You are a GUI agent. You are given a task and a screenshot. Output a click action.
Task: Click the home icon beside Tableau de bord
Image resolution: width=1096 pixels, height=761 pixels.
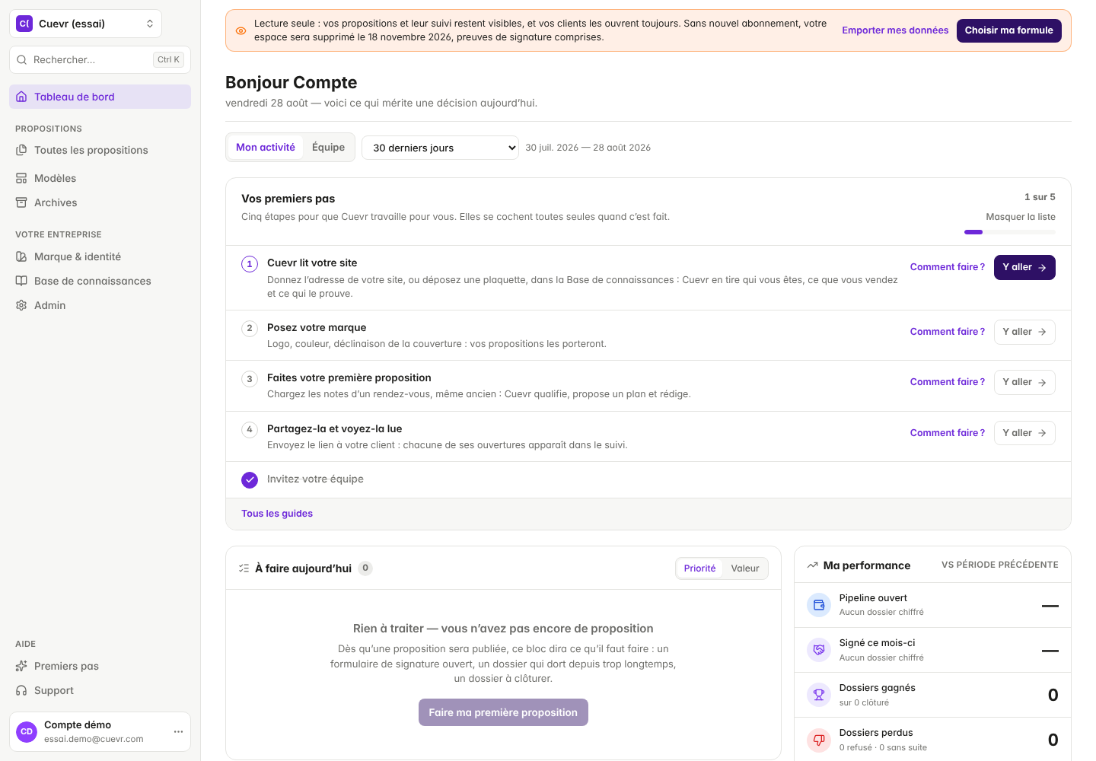[x=21, y=97]
